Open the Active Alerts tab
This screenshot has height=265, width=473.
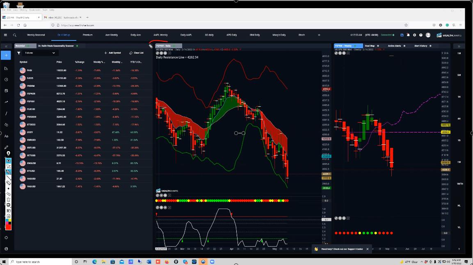click(x=394, y=46)
